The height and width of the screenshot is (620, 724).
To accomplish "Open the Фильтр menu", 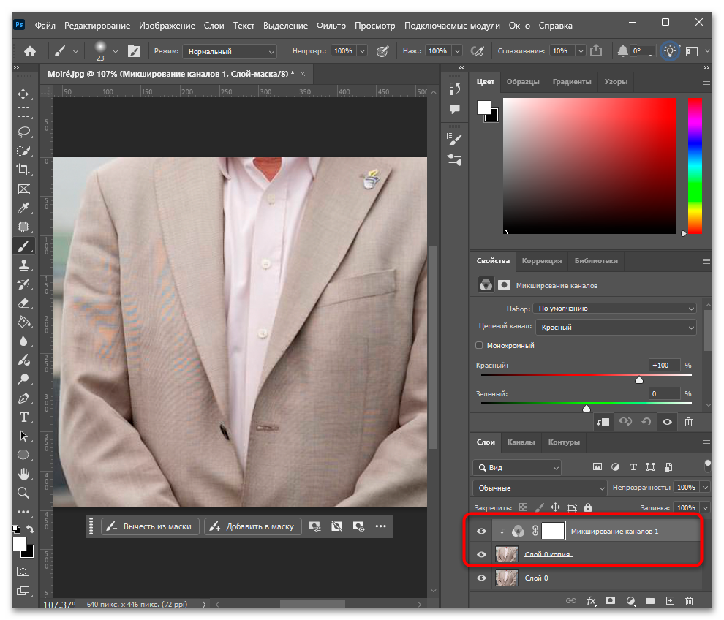I will point(331,26).
